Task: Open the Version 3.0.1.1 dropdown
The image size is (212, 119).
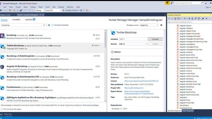Action: pyautogui.click(x=133, y=44)
